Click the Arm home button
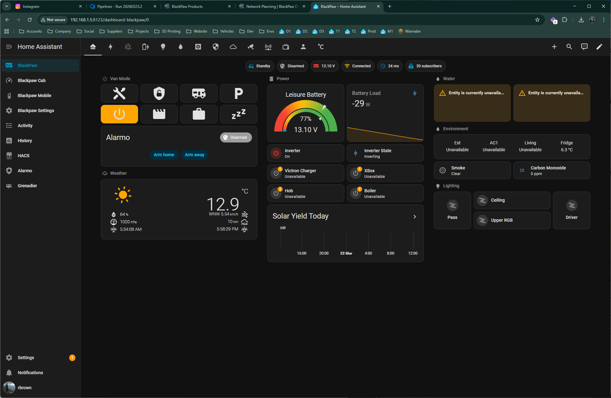Image resolution: width=611 pixels, height=398 pixels. tap(164, 155)
